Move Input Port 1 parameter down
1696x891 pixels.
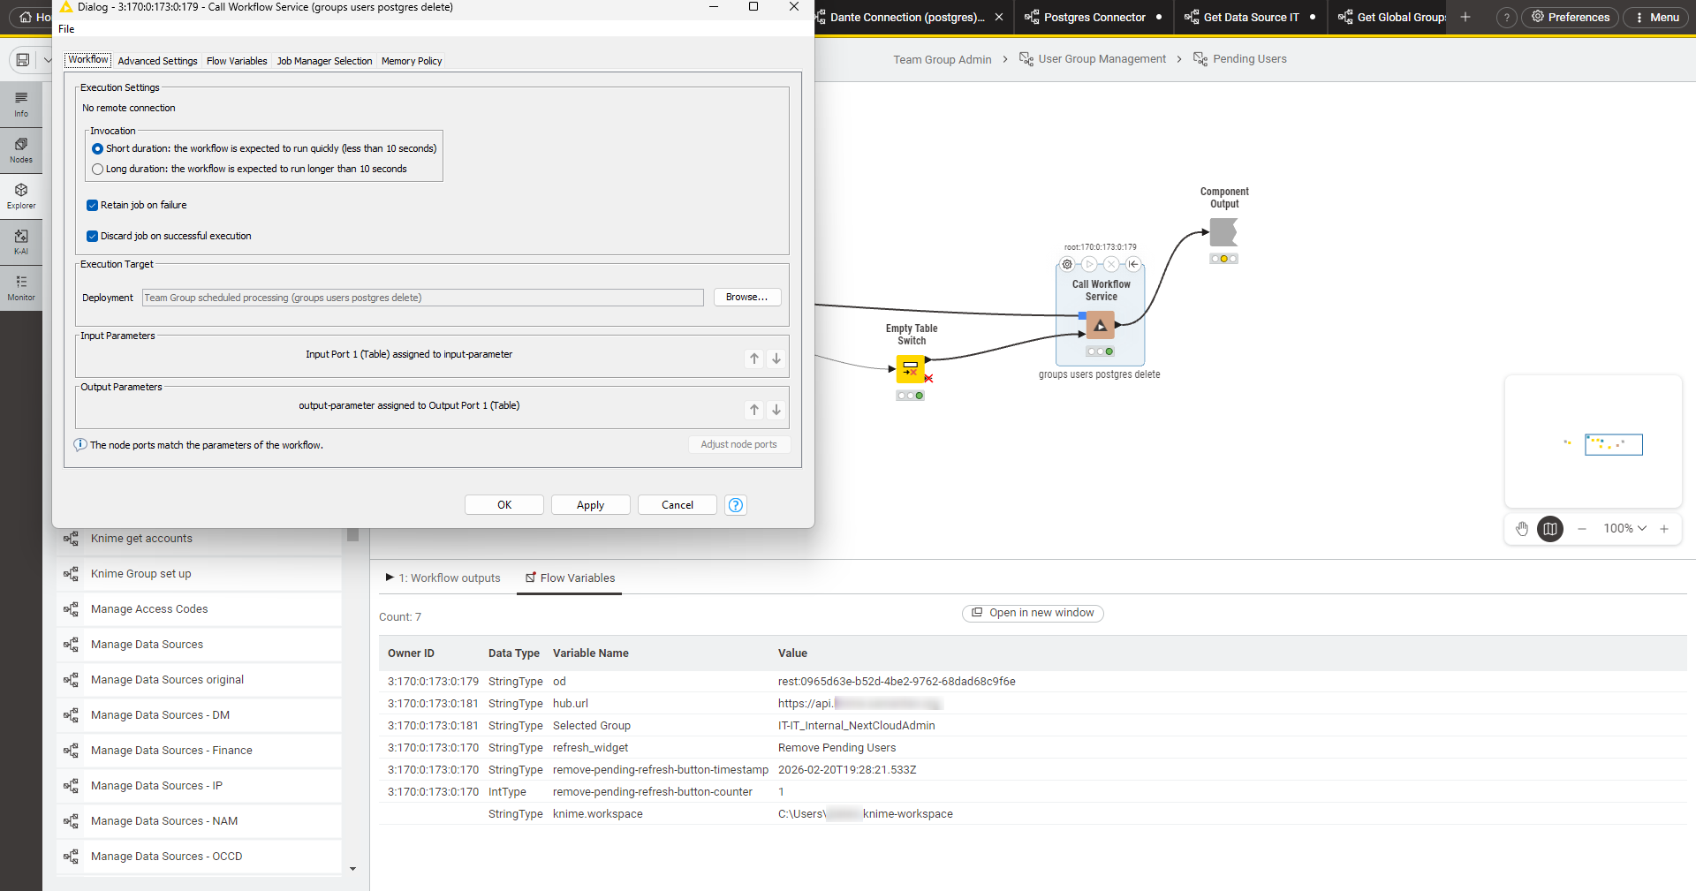click(776, 359)
